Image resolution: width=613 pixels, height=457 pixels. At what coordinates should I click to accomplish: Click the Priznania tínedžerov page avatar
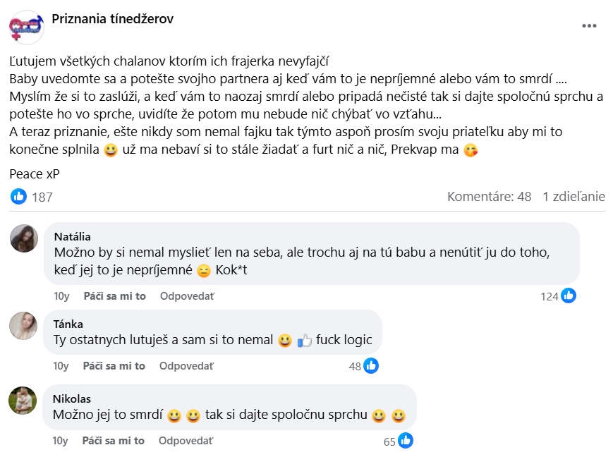[x=27, y=28]
